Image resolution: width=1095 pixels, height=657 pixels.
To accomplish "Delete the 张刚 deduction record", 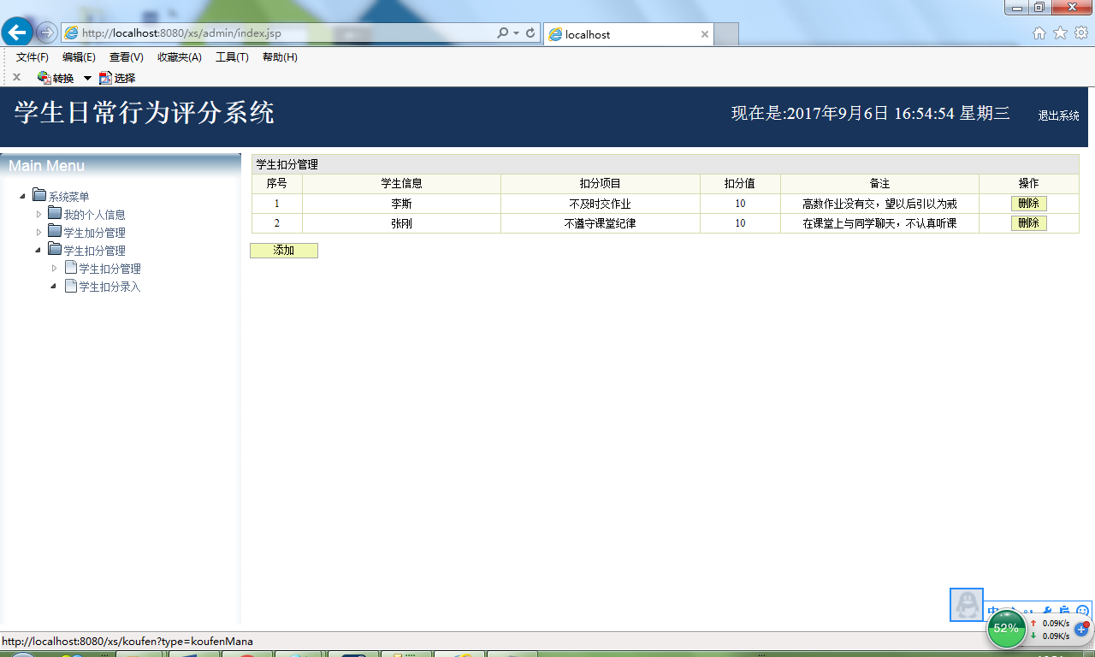I will (x=1028, y=223).
